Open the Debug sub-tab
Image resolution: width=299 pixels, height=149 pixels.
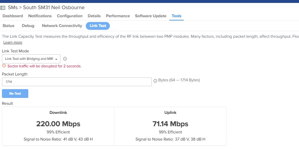(28, 26)
